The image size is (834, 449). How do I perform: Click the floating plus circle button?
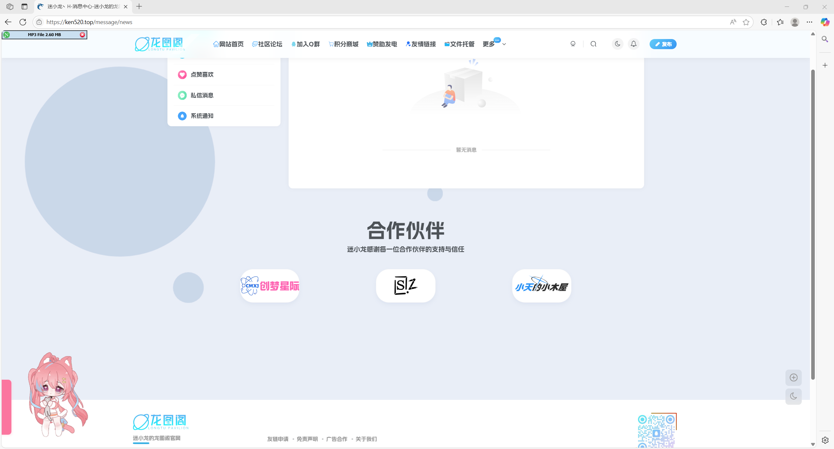pyautogui.click(x=794, y=377)
